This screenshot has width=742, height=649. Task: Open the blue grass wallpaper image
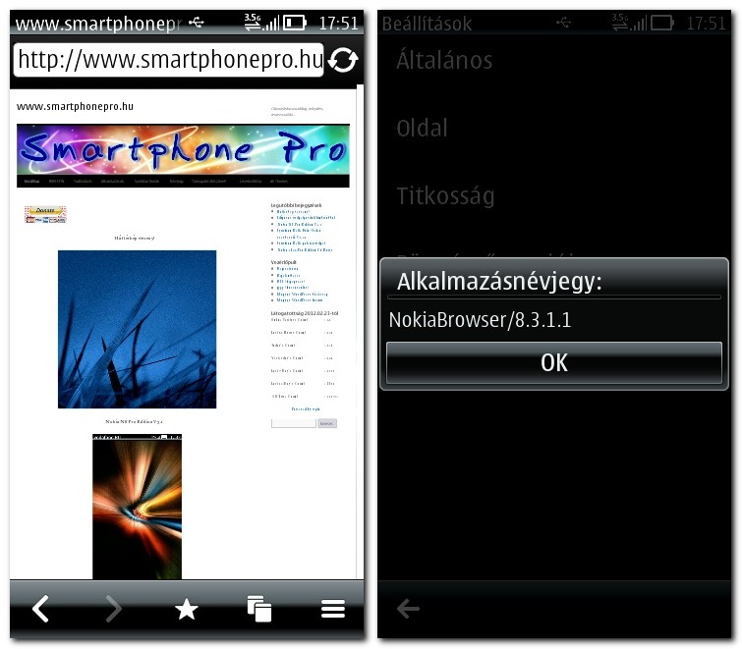pos(138,330)
